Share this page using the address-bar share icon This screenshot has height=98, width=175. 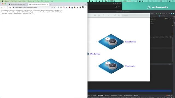pyautogui.click(x=52, y=7)
